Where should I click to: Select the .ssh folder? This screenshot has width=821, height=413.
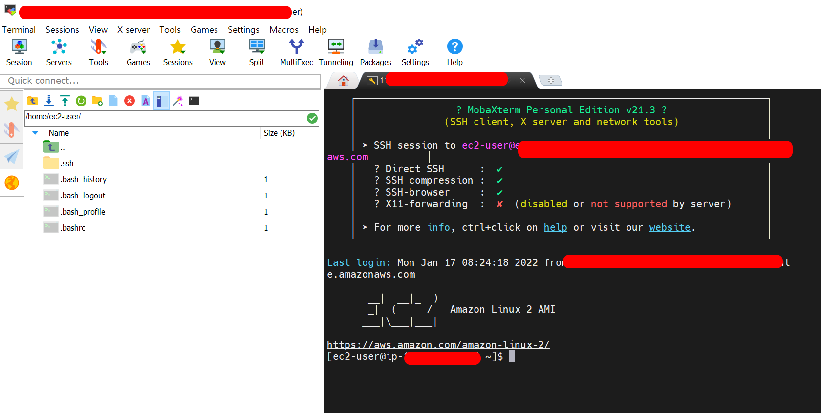click(x=59, y=163)
